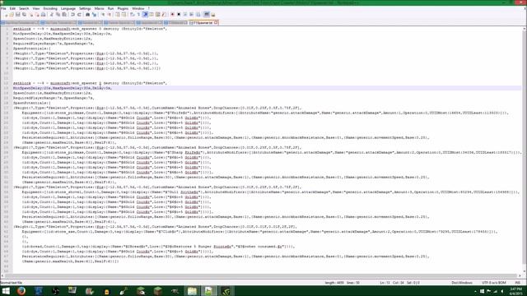Toggle the INS insert mode indicator
The width and height of the screenshot is (527, 296).
click(x=518, y=283)
